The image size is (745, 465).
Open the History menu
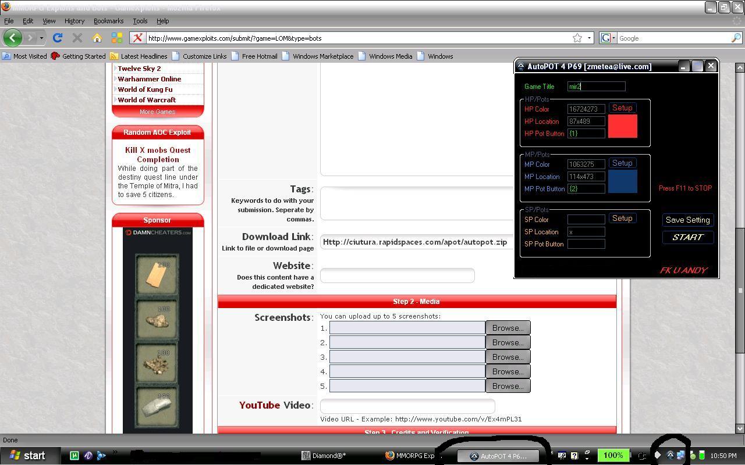pos(74,21)
